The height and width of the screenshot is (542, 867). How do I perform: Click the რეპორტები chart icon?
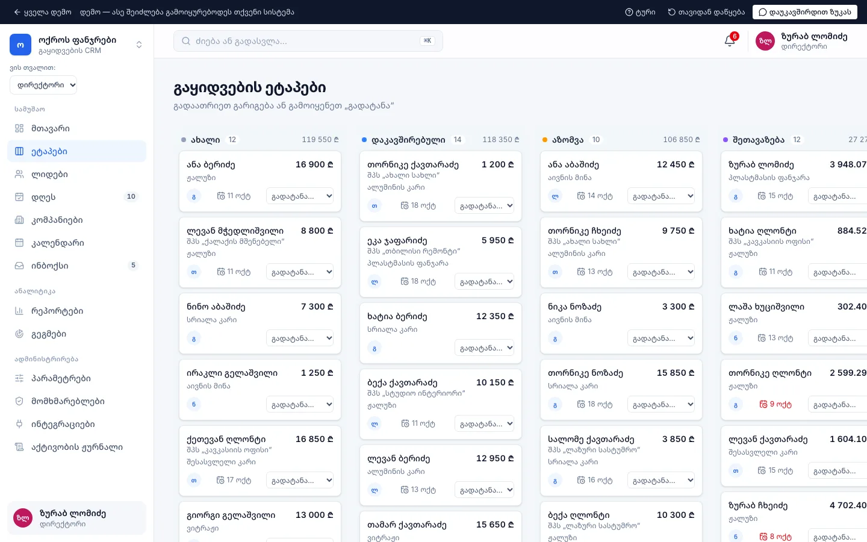click(19, 311)
